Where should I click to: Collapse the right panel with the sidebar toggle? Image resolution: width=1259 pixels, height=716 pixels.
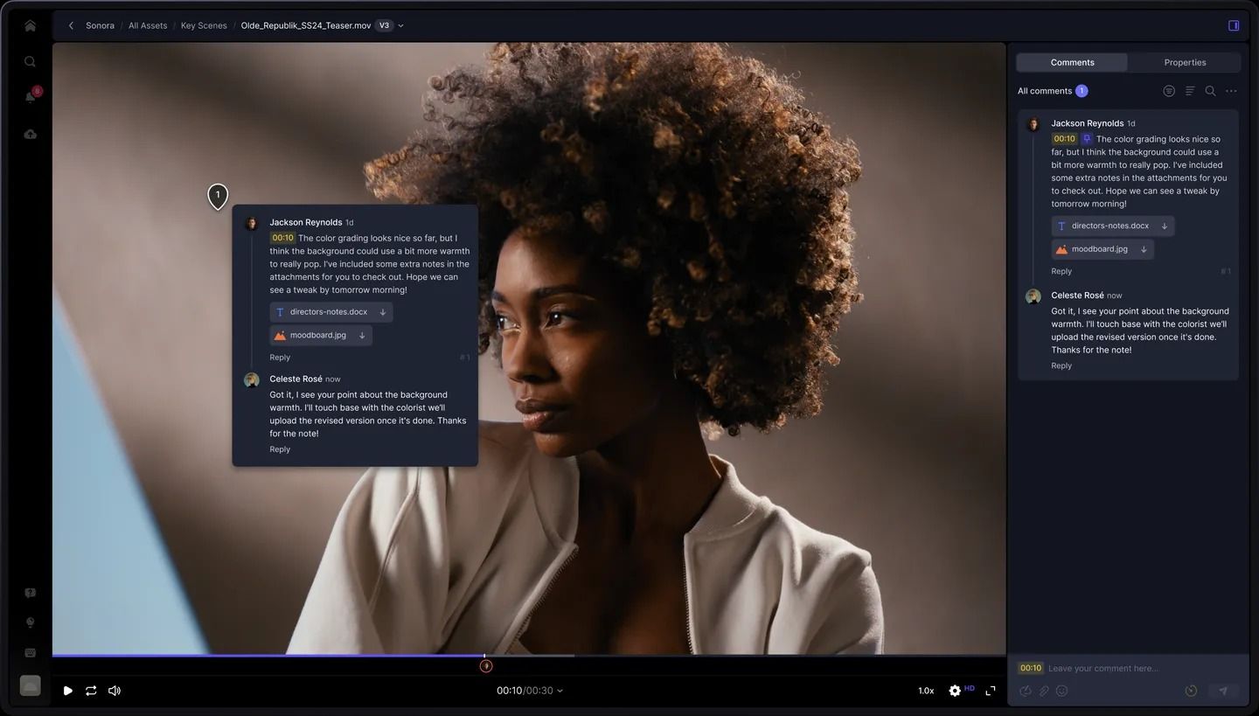click(x=1234, y=25)
